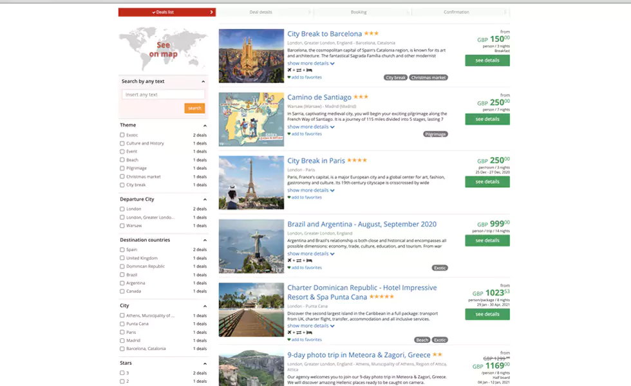This screenshot has width=631, height=386.
Task: Click the heart icon for City Break in Paris
Action: pyautogui.click(x=289, y=198)
